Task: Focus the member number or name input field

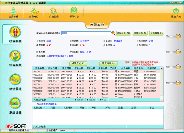Action: click(x=86, y=33)
